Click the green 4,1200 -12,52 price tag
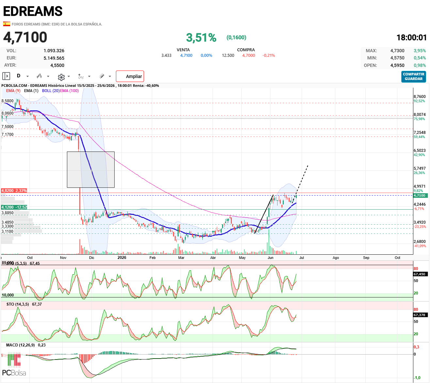The height and width of the screenshot is (383, 430). [x=14, y=207]
